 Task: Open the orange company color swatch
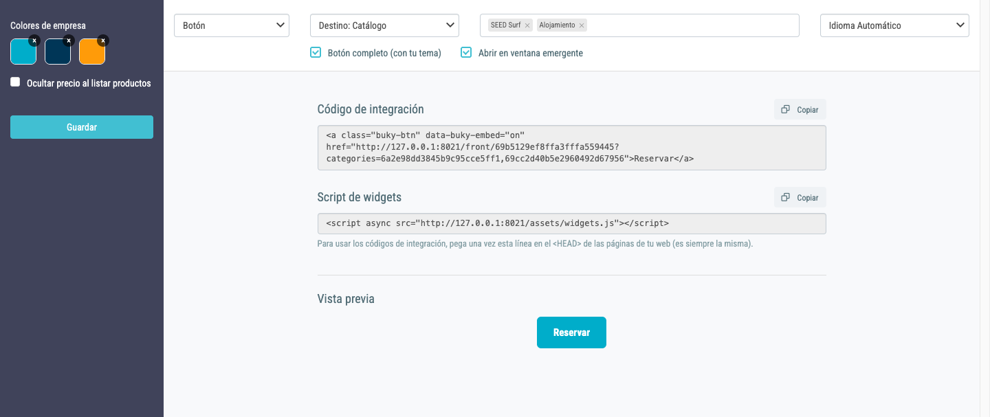click(91, 52)
